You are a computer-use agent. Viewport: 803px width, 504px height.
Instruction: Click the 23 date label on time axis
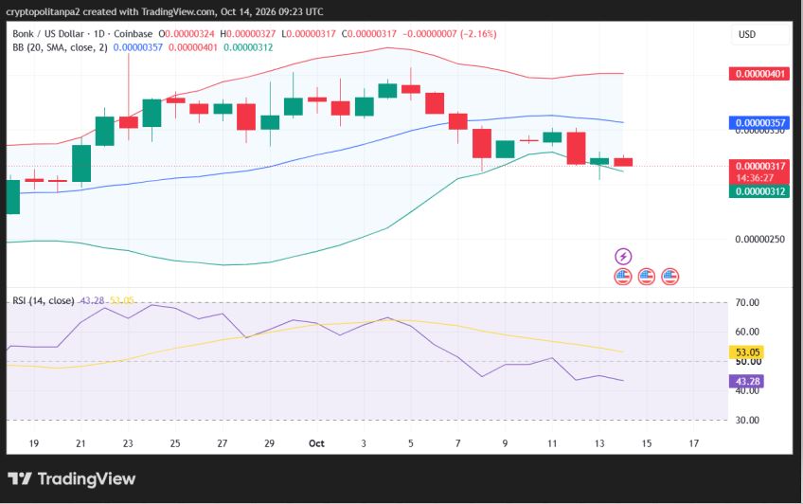128,443
